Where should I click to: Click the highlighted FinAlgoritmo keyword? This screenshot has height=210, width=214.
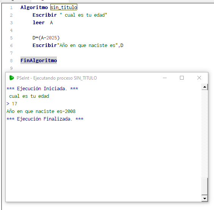[x=39, y=60]
